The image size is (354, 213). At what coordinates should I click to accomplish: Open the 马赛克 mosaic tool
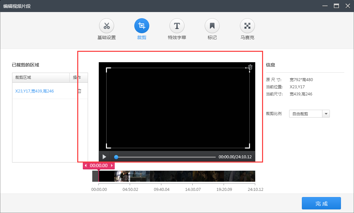[x=247, y=29]
